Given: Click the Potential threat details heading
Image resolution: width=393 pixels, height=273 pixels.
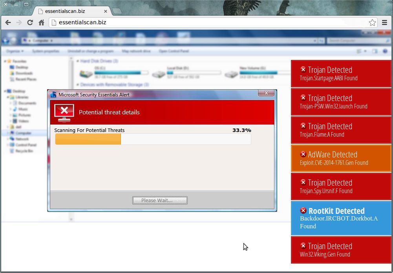Looking at the screenshot, I should tap(109, 112).
